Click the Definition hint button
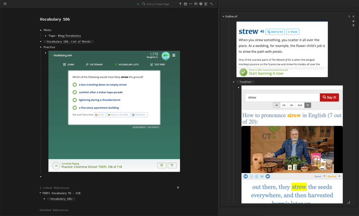The height and width of the screenshot is (216, 359). click(140, 115)
